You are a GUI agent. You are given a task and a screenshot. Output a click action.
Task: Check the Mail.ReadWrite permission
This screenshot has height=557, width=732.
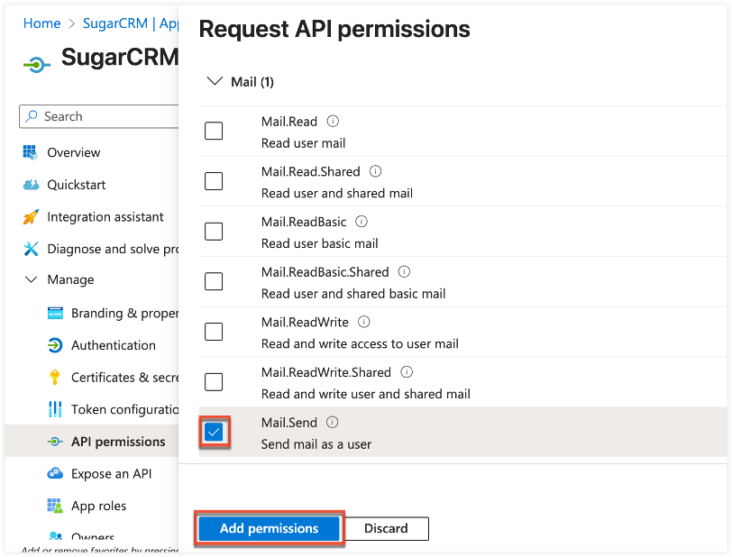click(214, 331)
